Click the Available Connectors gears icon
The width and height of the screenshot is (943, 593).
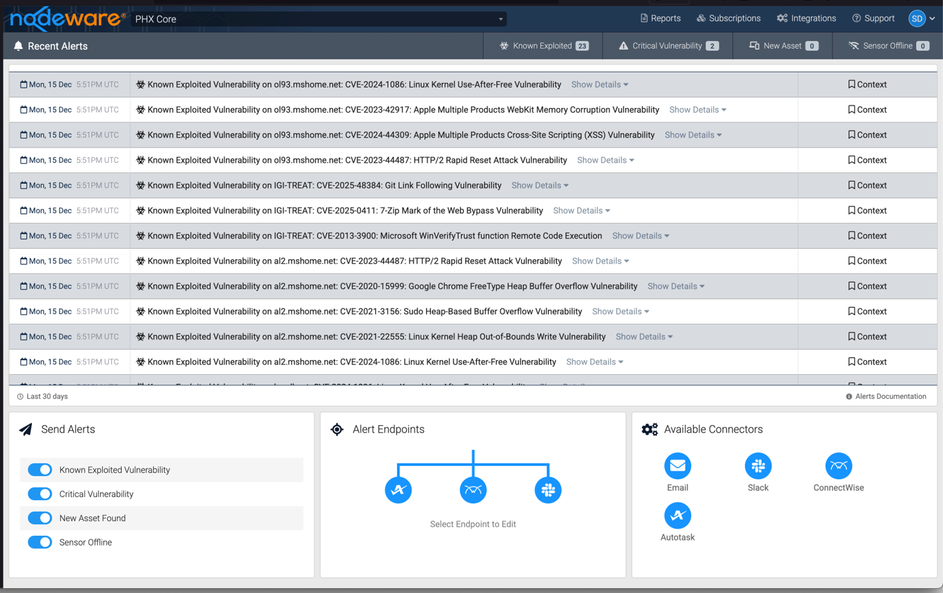pyautogui.click(x=650, y=430)
